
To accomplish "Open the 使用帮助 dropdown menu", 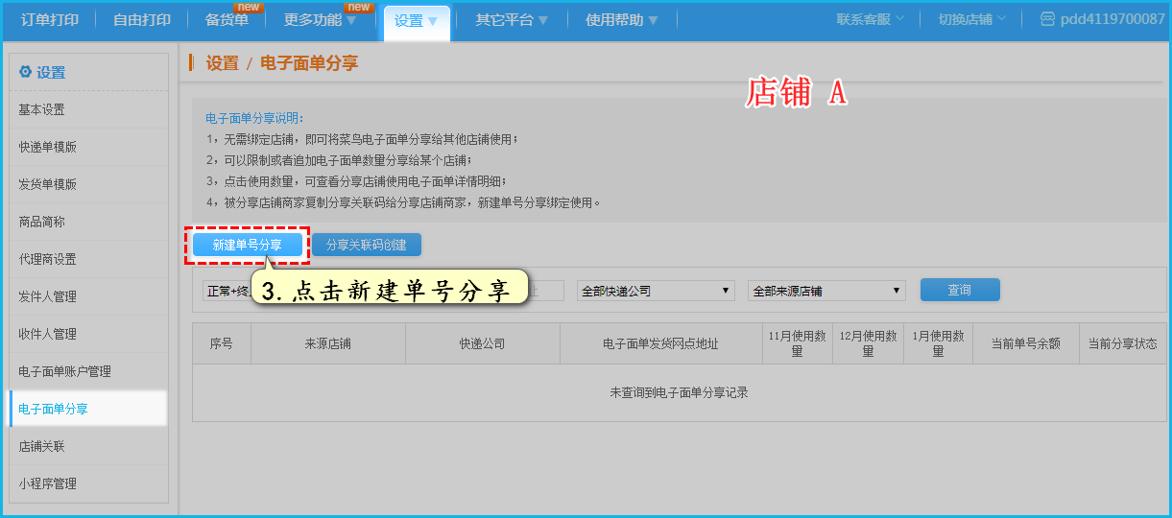I will pyautogui.click(x=622, y=20).
